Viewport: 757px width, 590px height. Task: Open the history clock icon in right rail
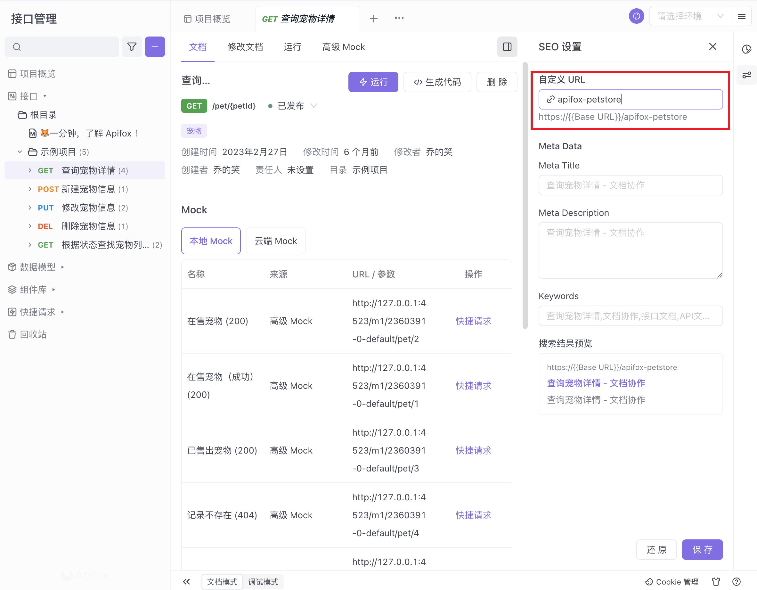coord(746,49)
